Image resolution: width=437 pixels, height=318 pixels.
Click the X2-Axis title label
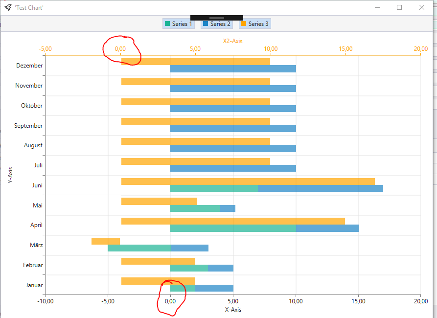click(x=233, y=41)
